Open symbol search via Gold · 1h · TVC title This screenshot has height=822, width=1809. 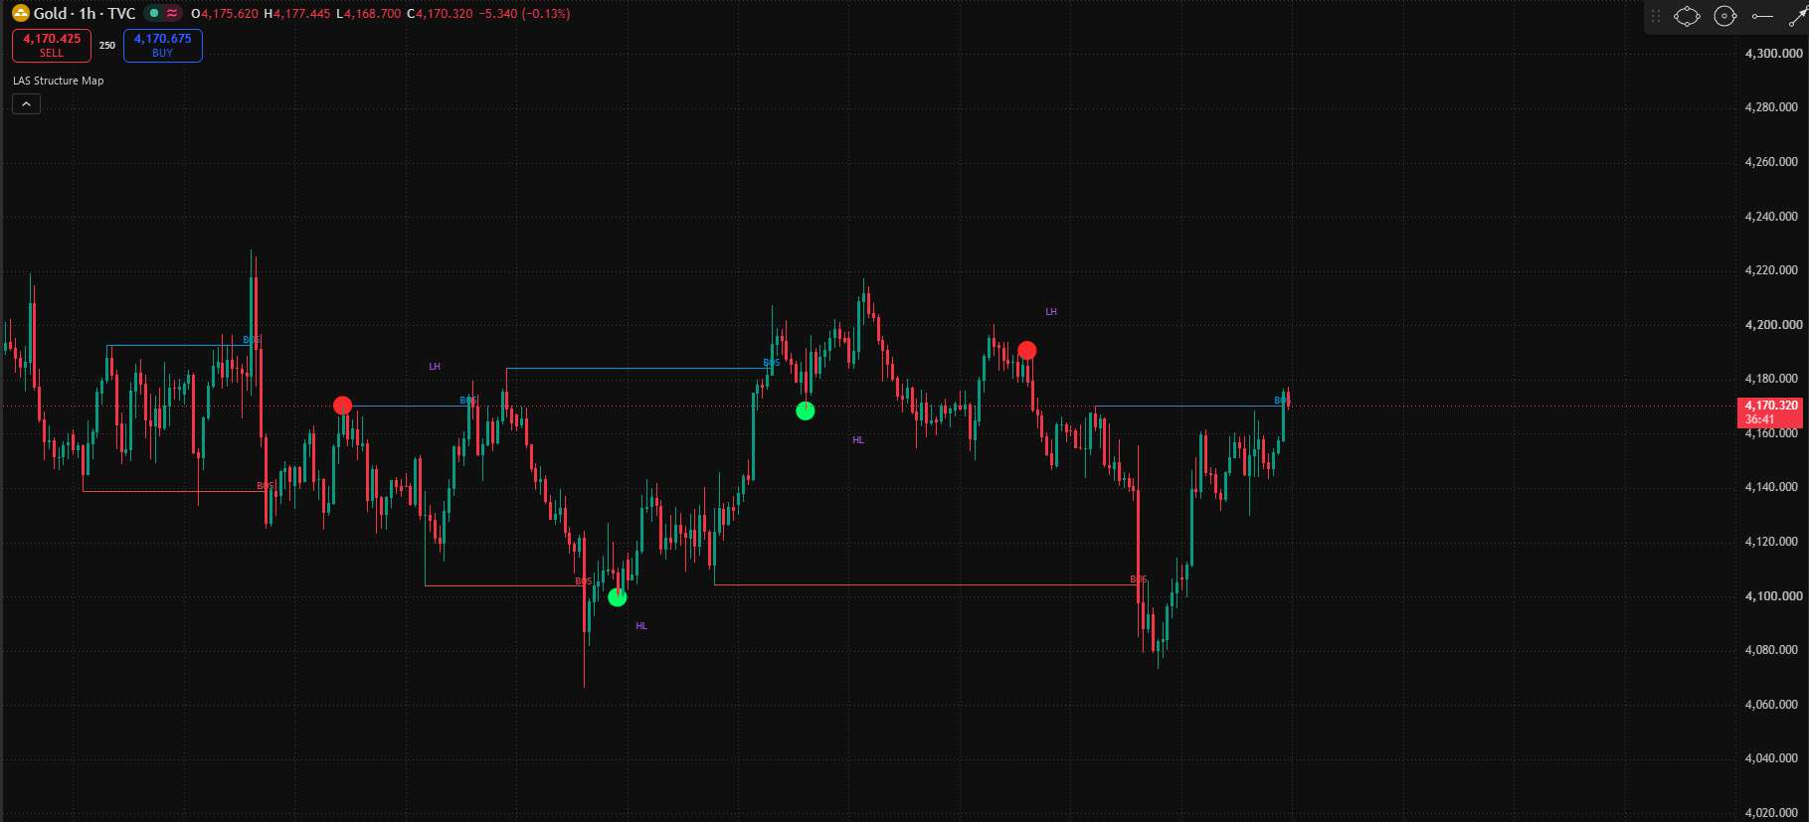(x=85, y=13)
